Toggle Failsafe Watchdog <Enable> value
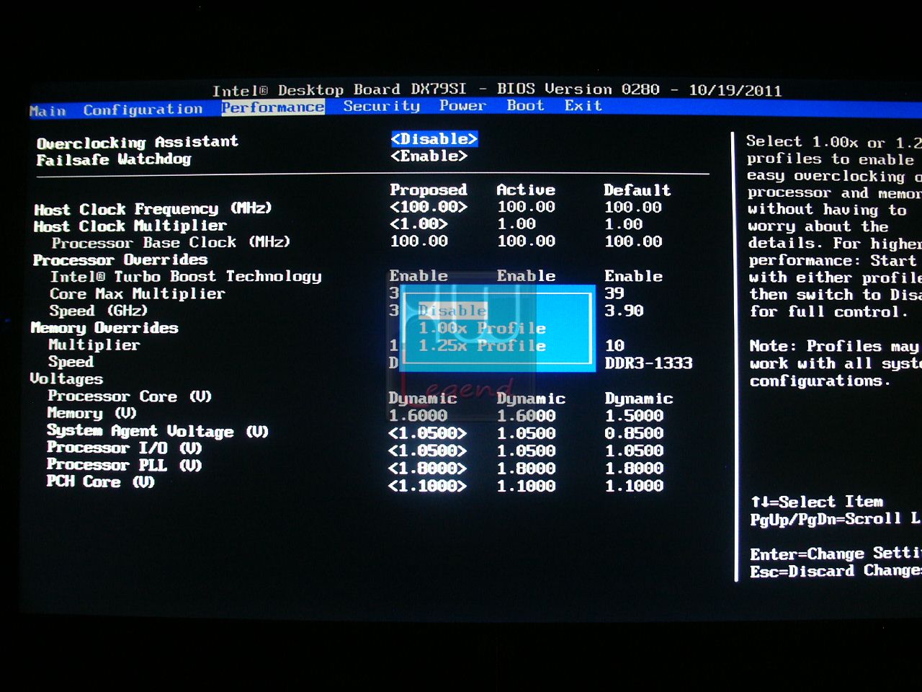 pos(429,156)
